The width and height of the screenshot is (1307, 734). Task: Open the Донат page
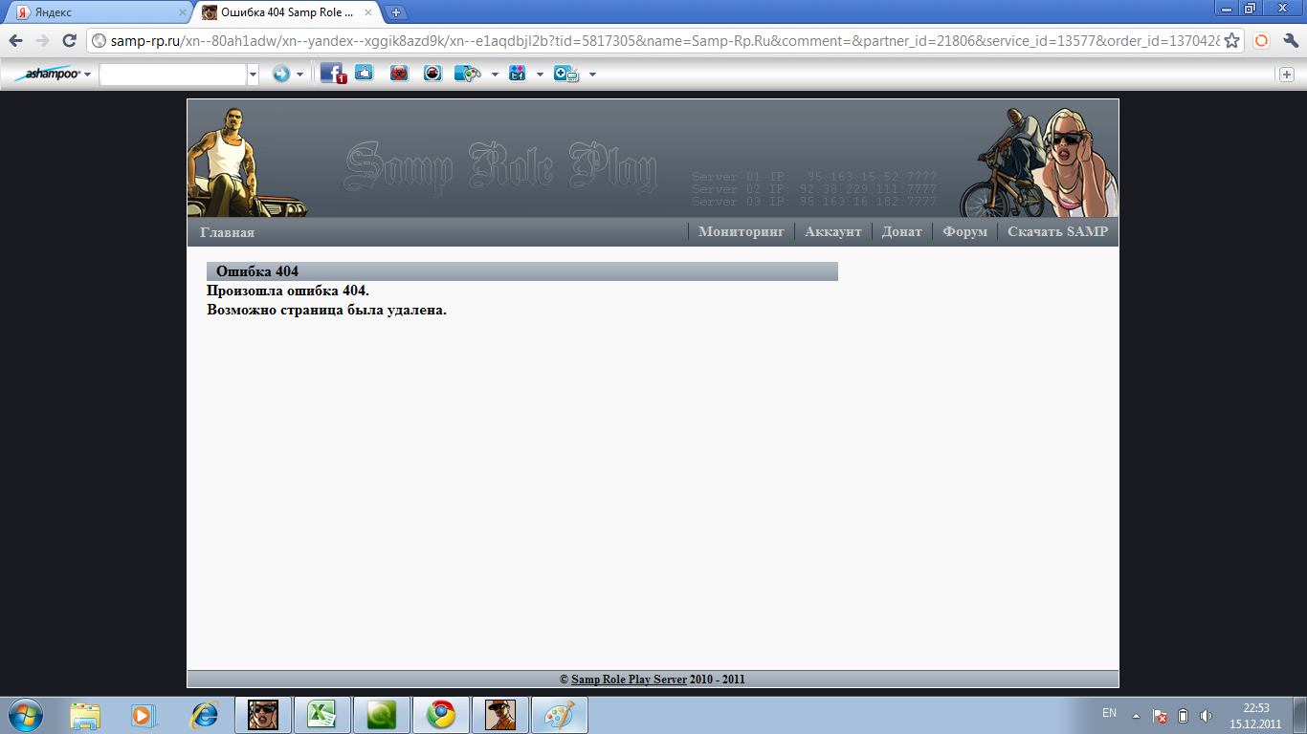coord(902,231)
